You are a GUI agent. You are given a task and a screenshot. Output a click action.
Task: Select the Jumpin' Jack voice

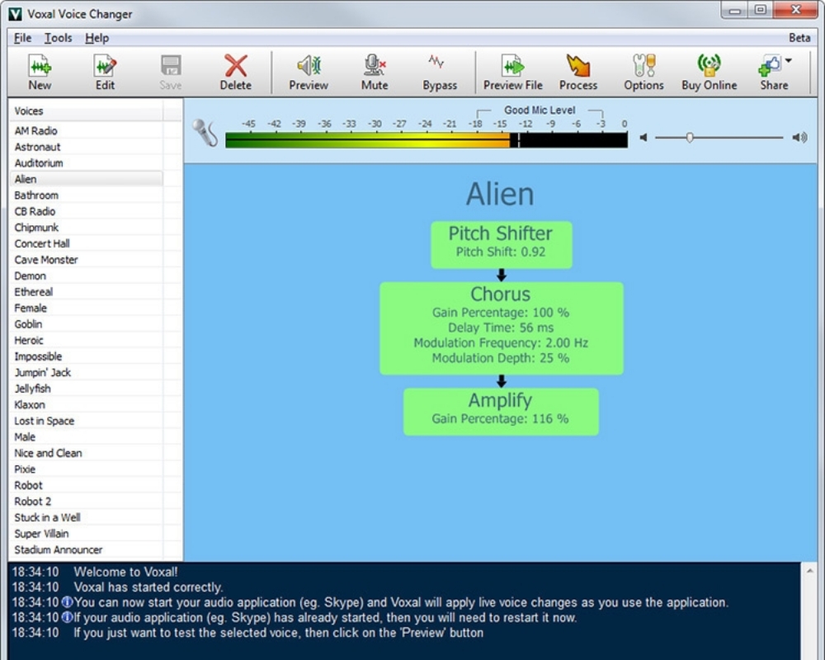point(87,373)
